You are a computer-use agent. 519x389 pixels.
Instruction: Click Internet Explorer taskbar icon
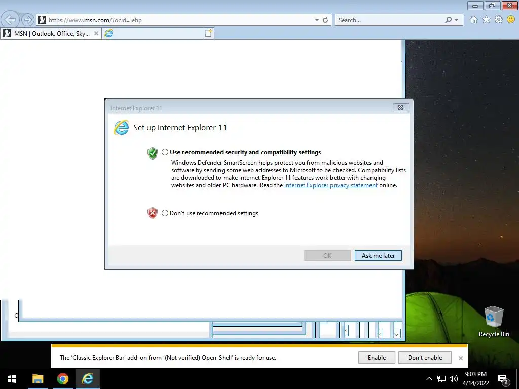[88, 379]
